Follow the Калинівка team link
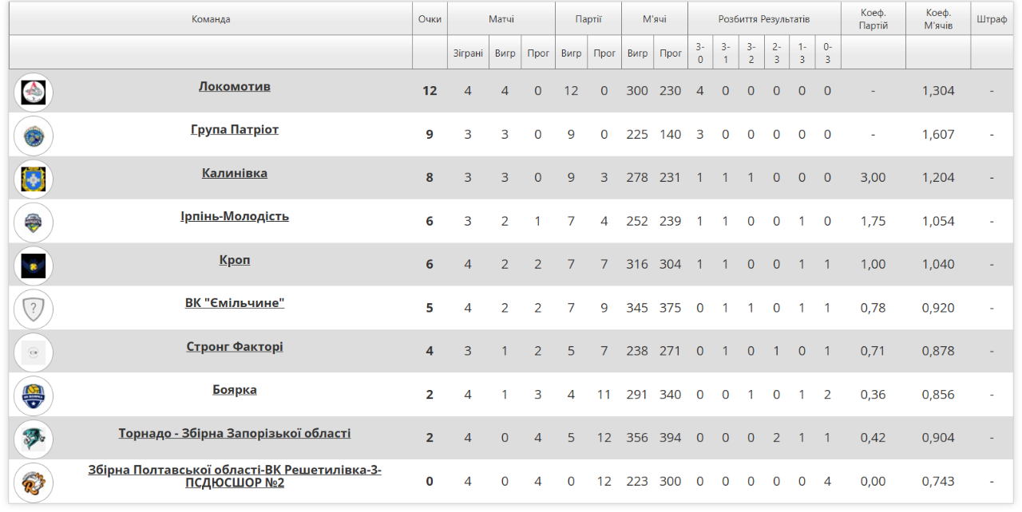 tap(235, 173)
